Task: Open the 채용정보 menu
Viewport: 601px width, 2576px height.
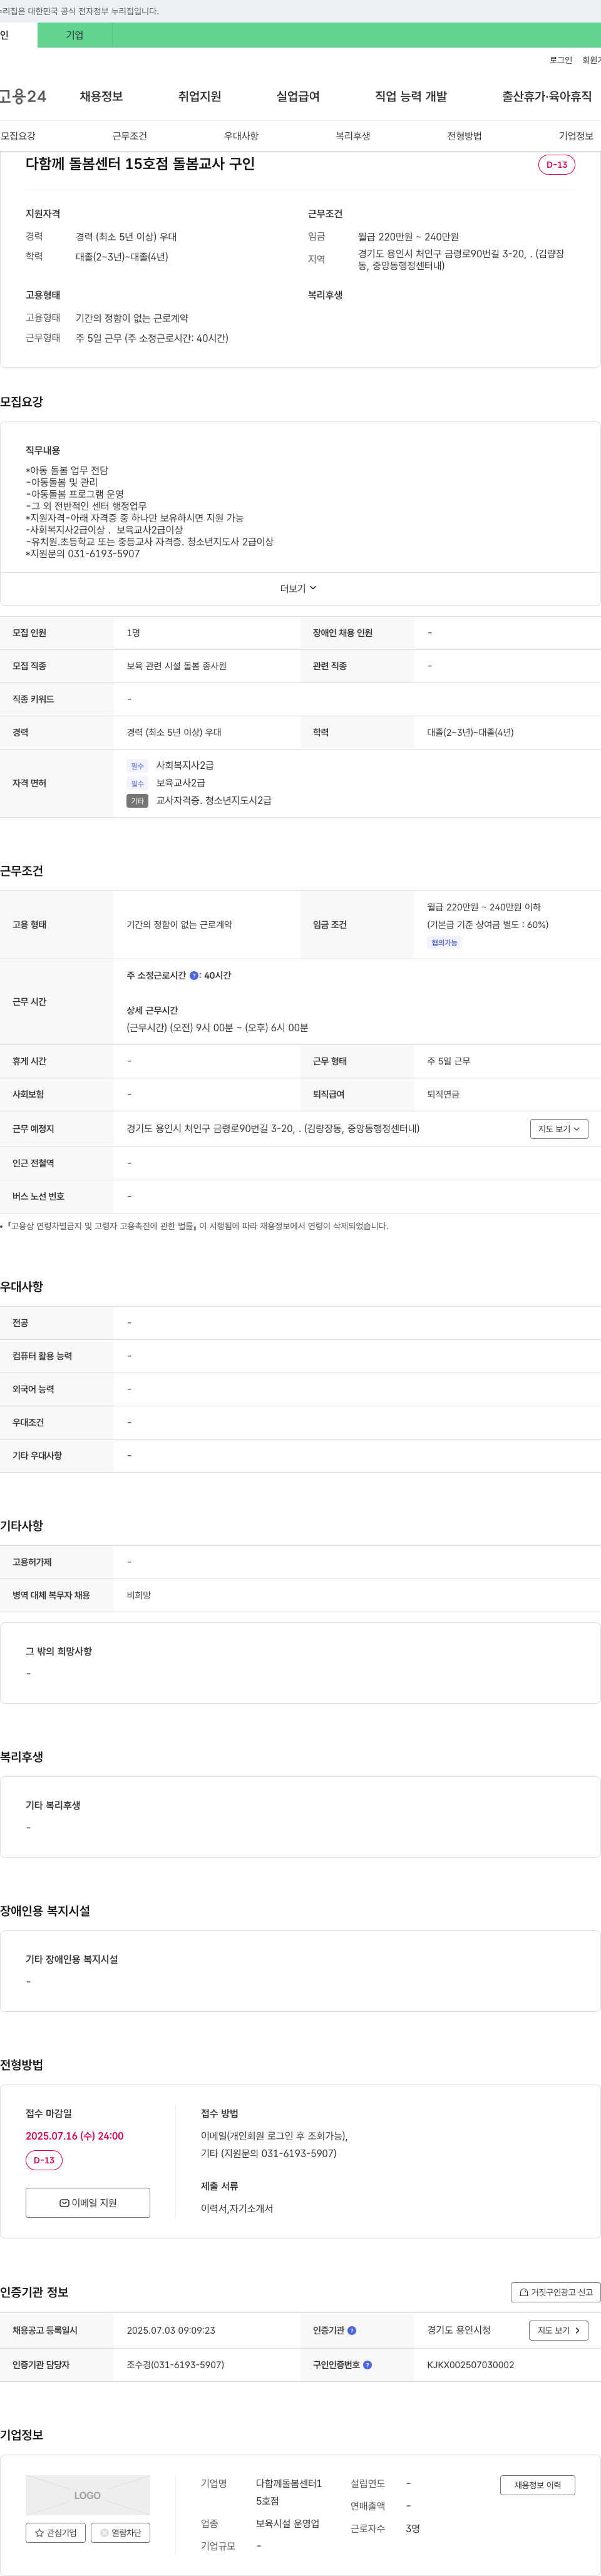Action: click(x=101, y=96)
